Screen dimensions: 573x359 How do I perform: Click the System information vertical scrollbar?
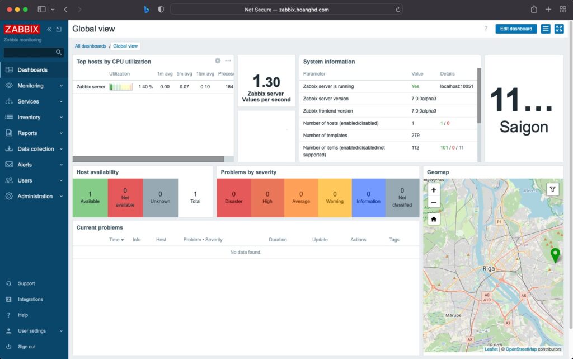[479, 95]
